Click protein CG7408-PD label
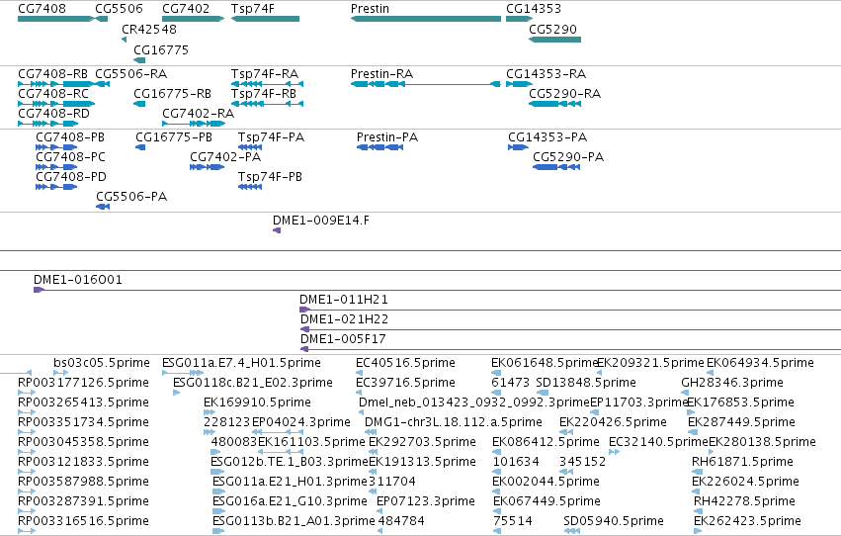This screenshot has height=536, width=841. (71, 177)
